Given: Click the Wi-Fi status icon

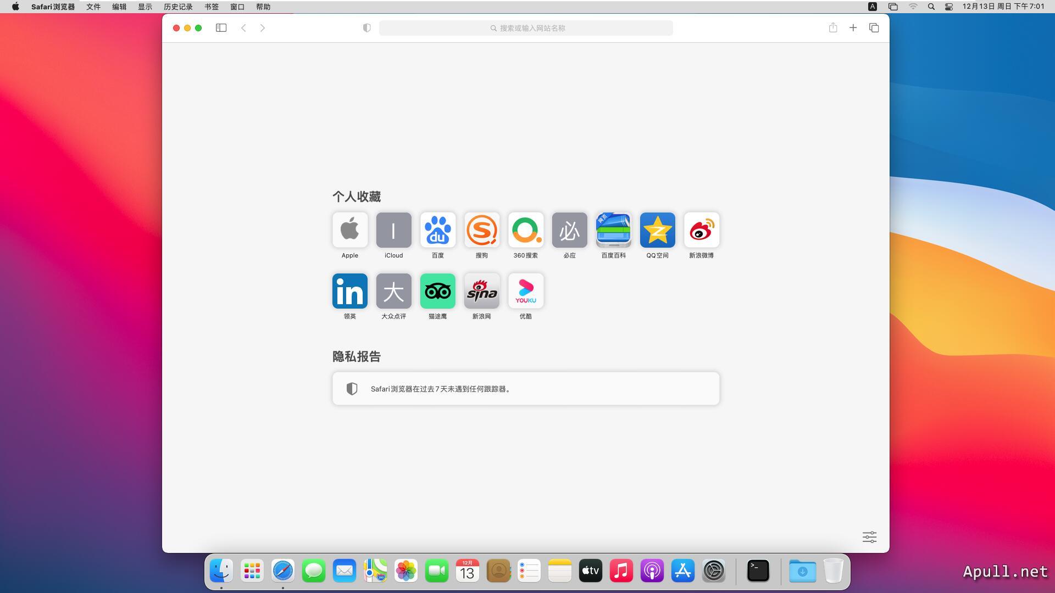Looking at the screenshot, I should coord(913,7).
